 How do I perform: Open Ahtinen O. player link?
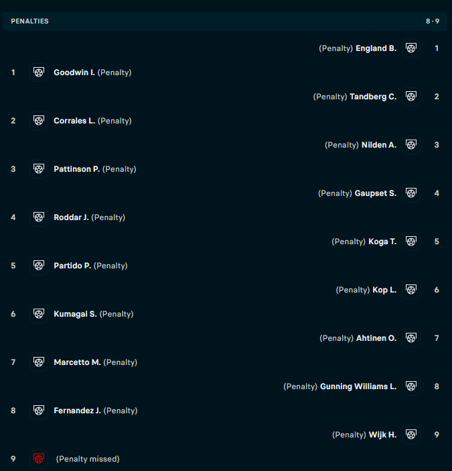[376, 338]
